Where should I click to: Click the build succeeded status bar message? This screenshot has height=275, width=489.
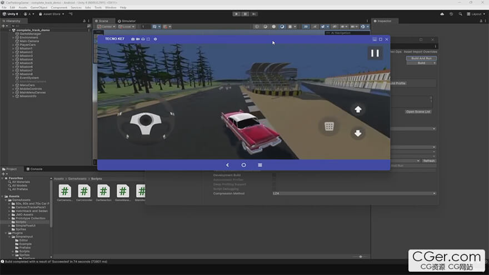[x=56, y=262]
